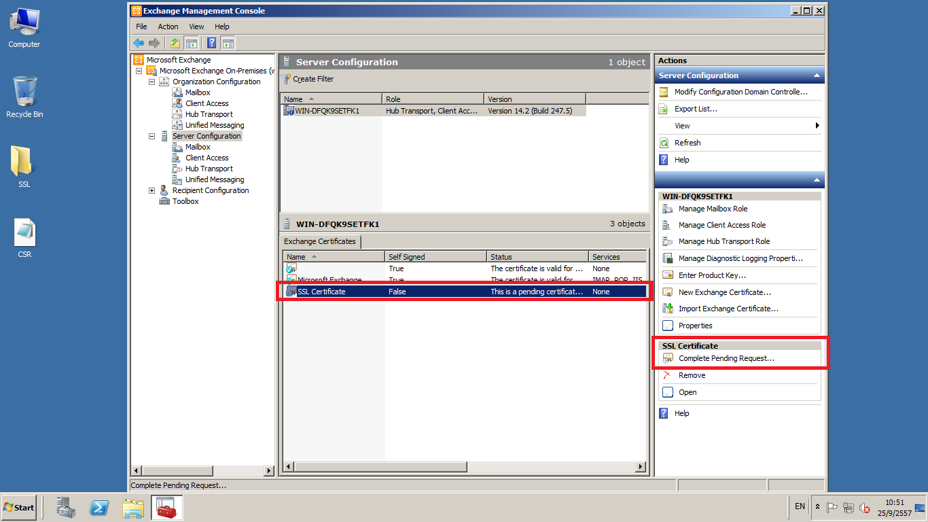
Task: Collapse the Organization Configuration tree node
Action: tap(152, 82)
